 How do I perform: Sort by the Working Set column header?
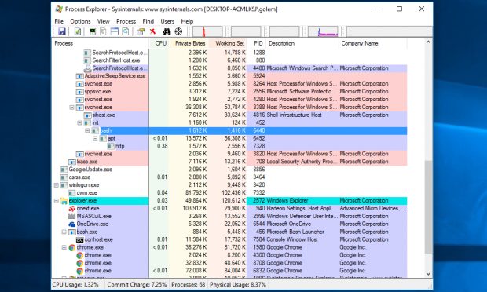[227, 43]
